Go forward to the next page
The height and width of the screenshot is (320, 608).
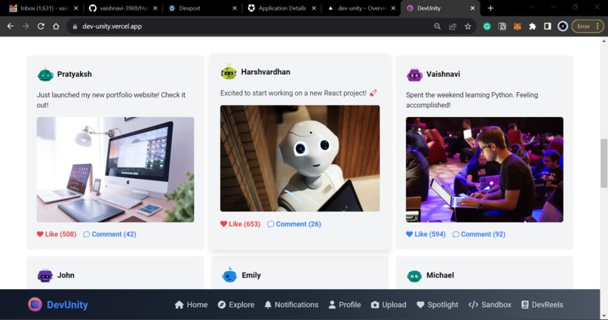pyautogui.click(x=26, y=26)
